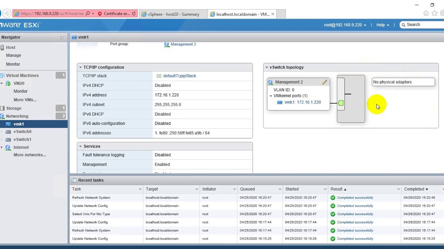This screenshot has width=444, height=249.
Task: Open Completed successfully link for Refresh Network System 16:20:47
Action: tap(355, 198)
